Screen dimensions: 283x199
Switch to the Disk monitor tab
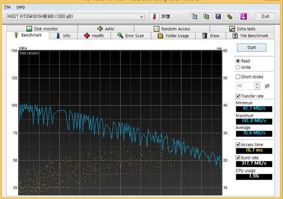(42, 29)
